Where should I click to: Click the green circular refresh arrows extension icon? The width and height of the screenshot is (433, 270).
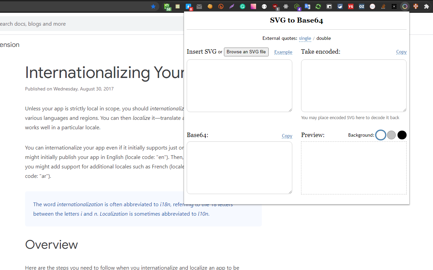pyautogui.click(x=318, y=6)
